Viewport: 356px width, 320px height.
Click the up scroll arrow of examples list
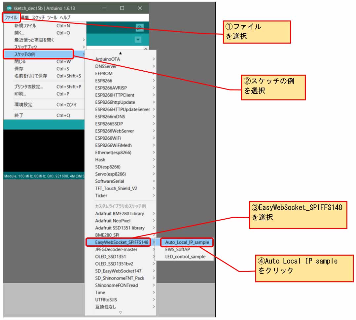pyautogui.click(x=120, y=53)
